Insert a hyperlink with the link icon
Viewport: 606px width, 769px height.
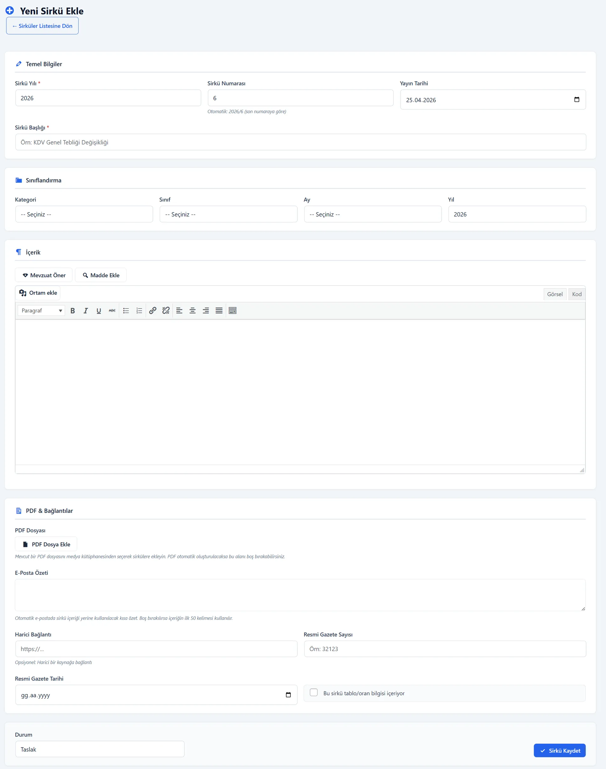152,311
